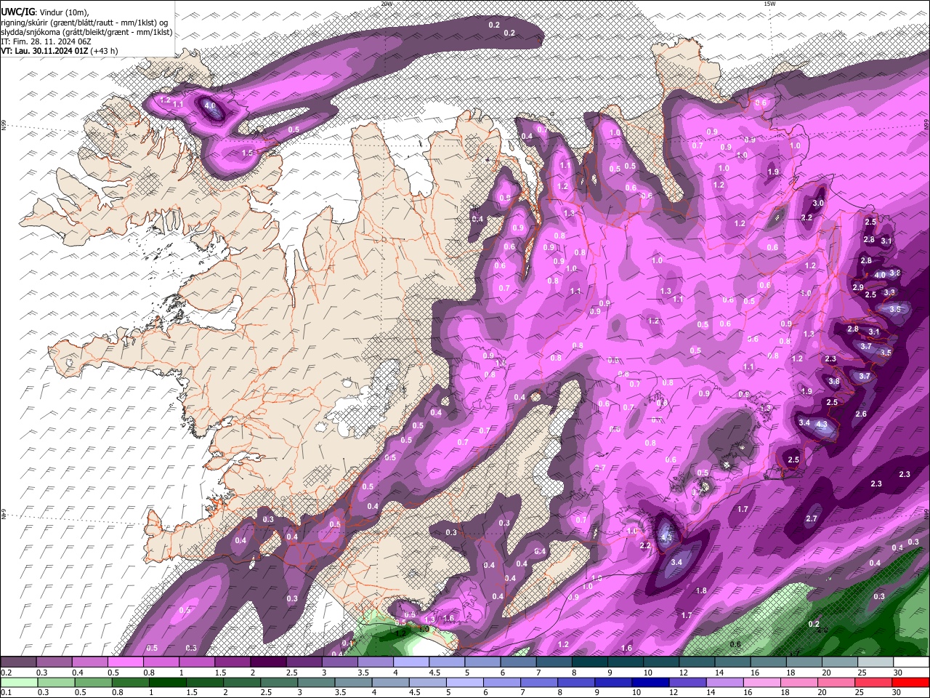Pick the darkest green swatch between 1 and 1.5
Screen dimensions: 930x698
tap(166, 683)
